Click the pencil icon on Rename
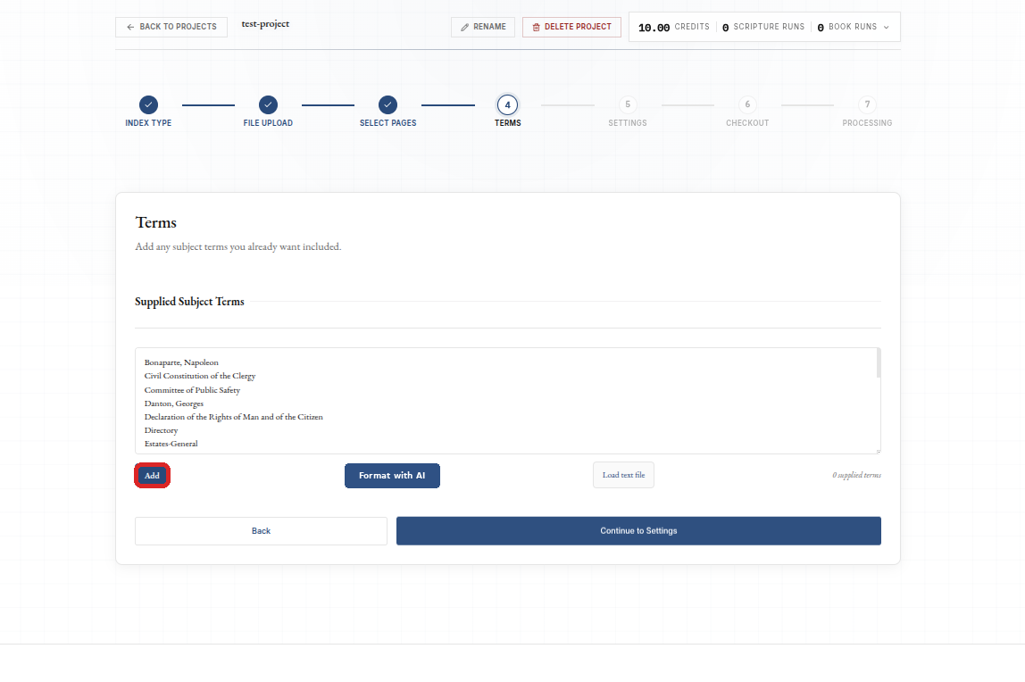This screenshot has height=682, width=1025. [x=465, y=28]
